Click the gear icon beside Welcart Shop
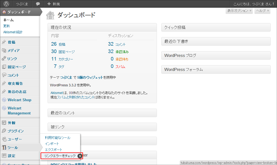The height and width of the screenshot is (165, 277). (4, 100)
